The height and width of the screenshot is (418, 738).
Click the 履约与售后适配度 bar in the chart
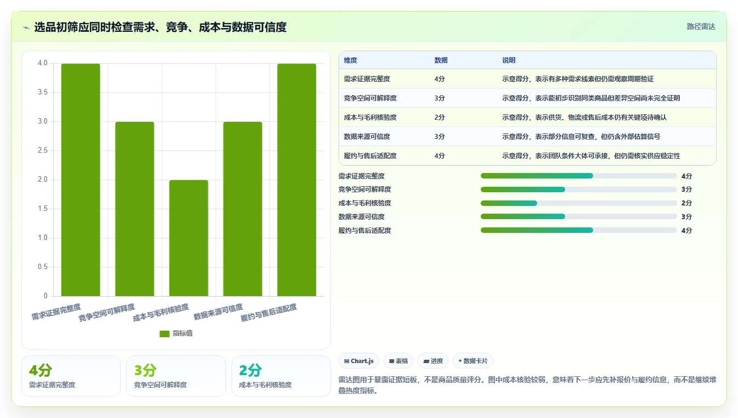(296, 180)
